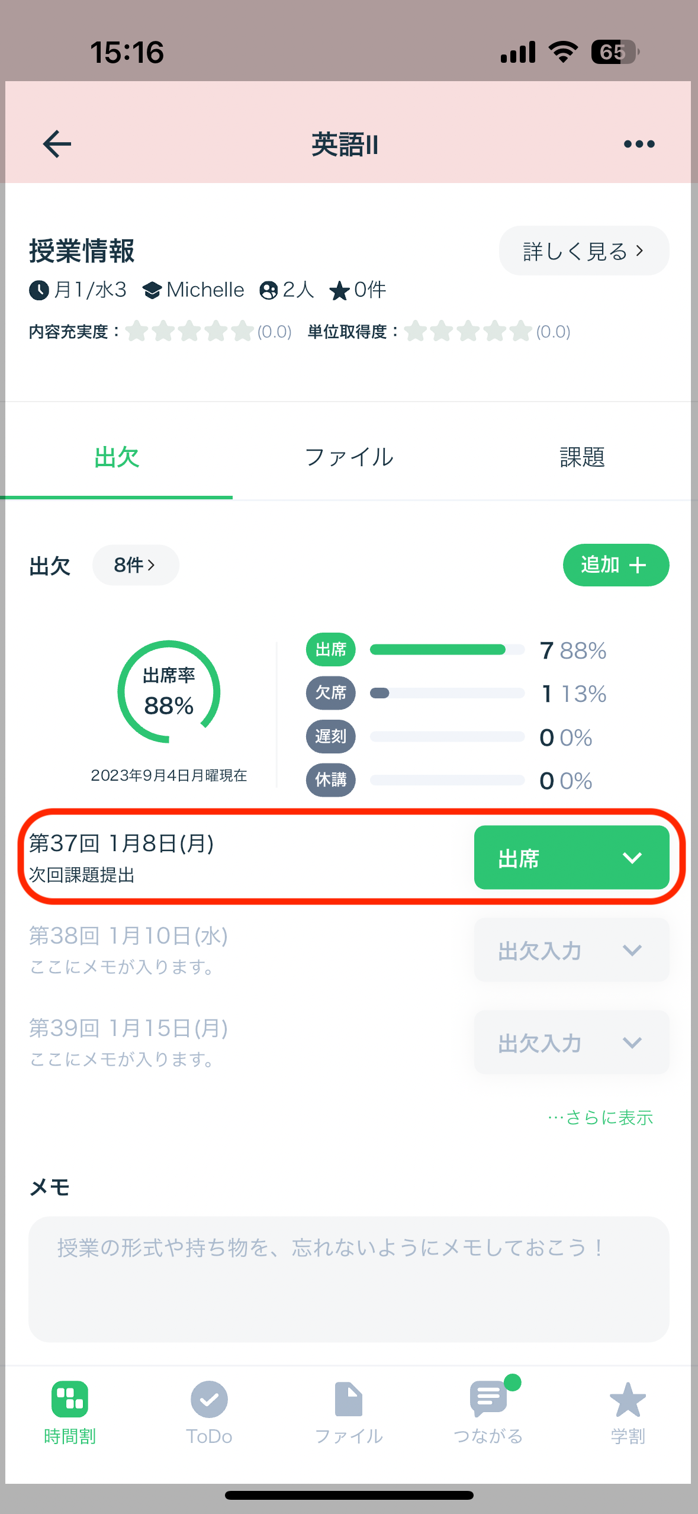
Task: Tap the 出席 green status badge
Action: coord(331,650)
